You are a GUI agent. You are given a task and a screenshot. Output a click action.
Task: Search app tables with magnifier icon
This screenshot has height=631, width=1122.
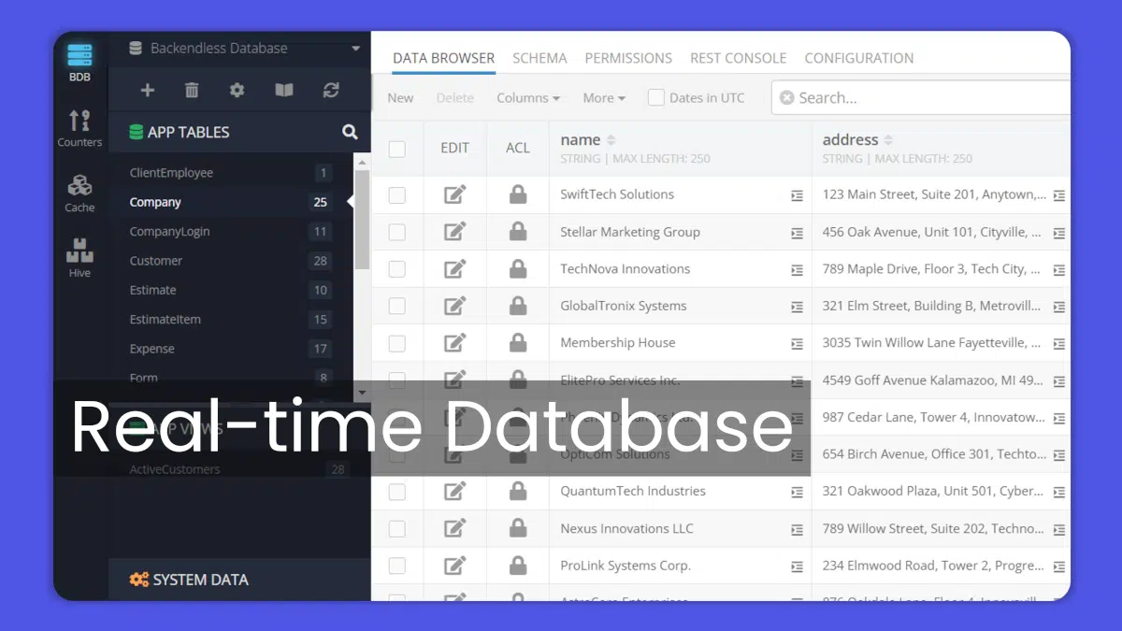click(x=350, y=132)
